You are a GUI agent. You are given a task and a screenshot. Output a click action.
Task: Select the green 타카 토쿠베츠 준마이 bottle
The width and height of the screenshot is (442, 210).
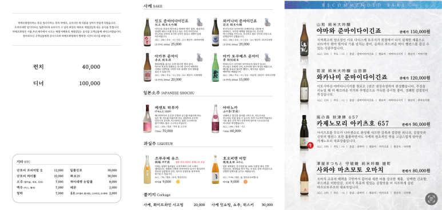[x=216, y=68]
